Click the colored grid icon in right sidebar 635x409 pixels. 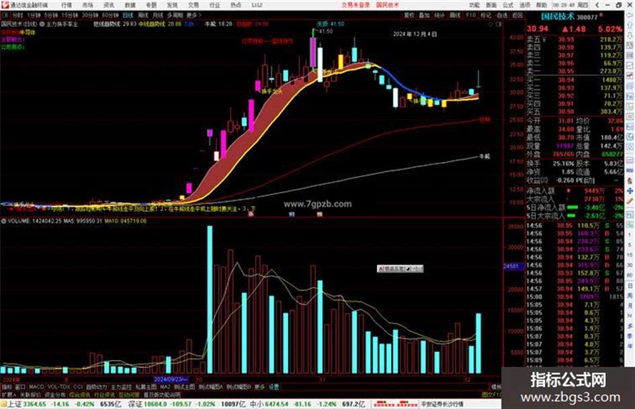pos(630,46)
